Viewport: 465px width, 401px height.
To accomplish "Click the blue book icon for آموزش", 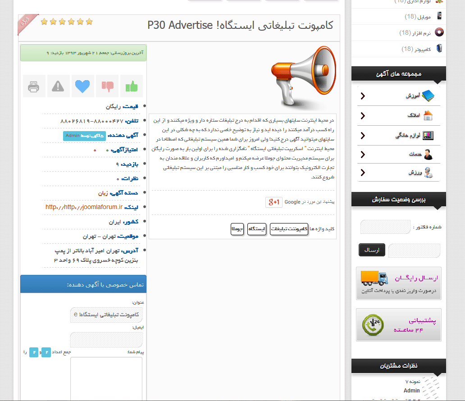I will [x=428, y=96].
